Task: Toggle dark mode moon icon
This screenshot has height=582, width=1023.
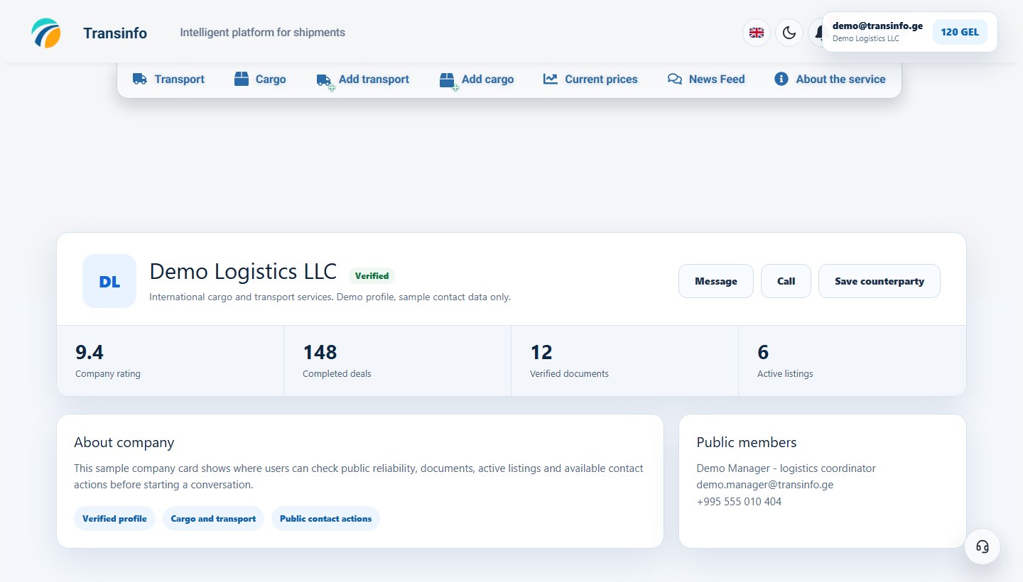Action: pyautogui.click(x=789, y=33)
